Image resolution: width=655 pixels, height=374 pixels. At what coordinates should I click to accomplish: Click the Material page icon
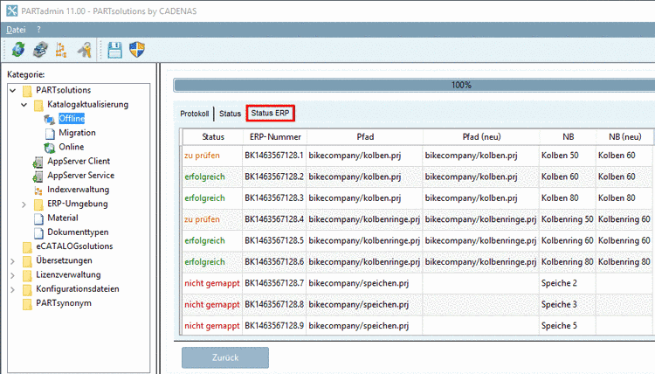[38, 218]
